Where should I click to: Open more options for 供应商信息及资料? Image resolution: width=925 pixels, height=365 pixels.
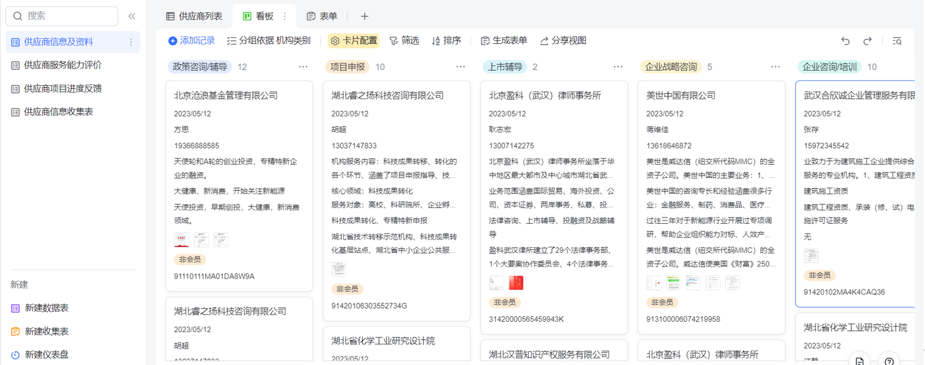tap(131, 42)
